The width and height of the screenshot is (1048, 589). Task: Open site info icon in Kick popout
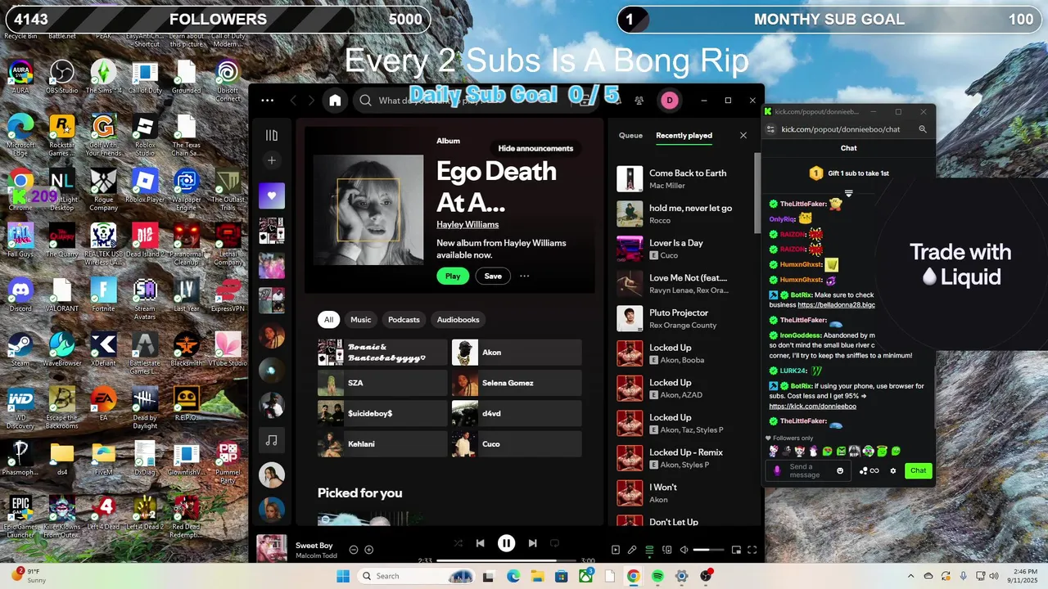tap(770, 129)
